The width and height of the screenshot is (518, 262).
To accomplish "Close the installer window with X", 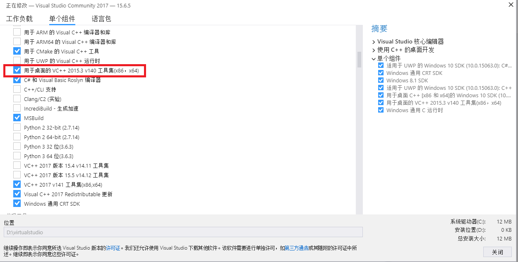I will [511, 5].
